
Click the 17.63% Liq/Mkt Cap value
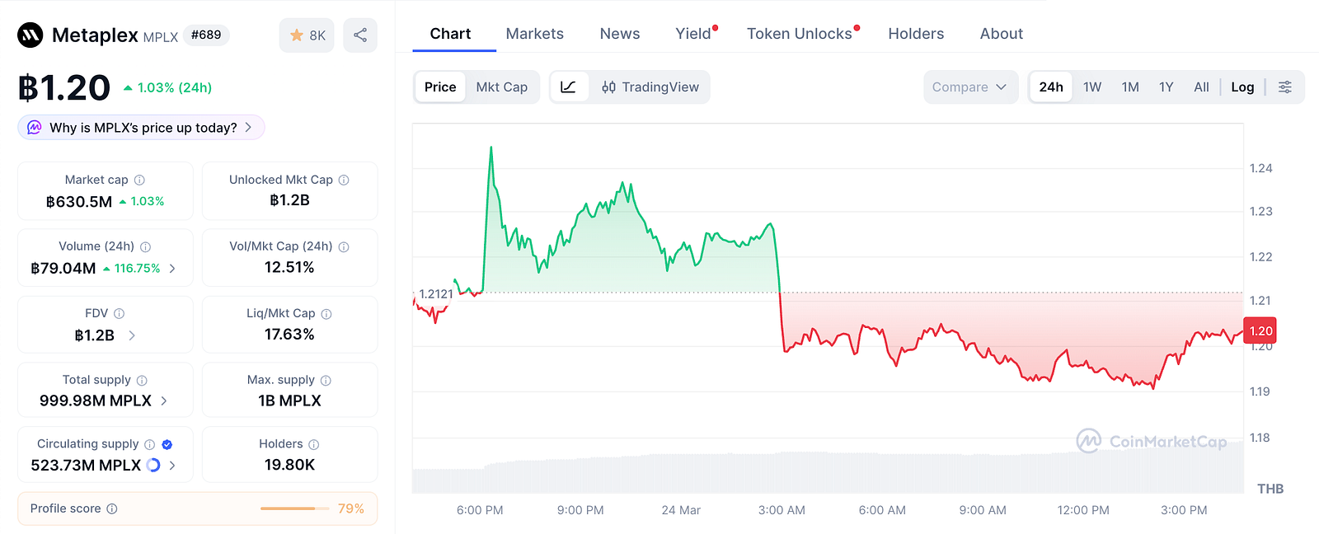coord(289,335)
